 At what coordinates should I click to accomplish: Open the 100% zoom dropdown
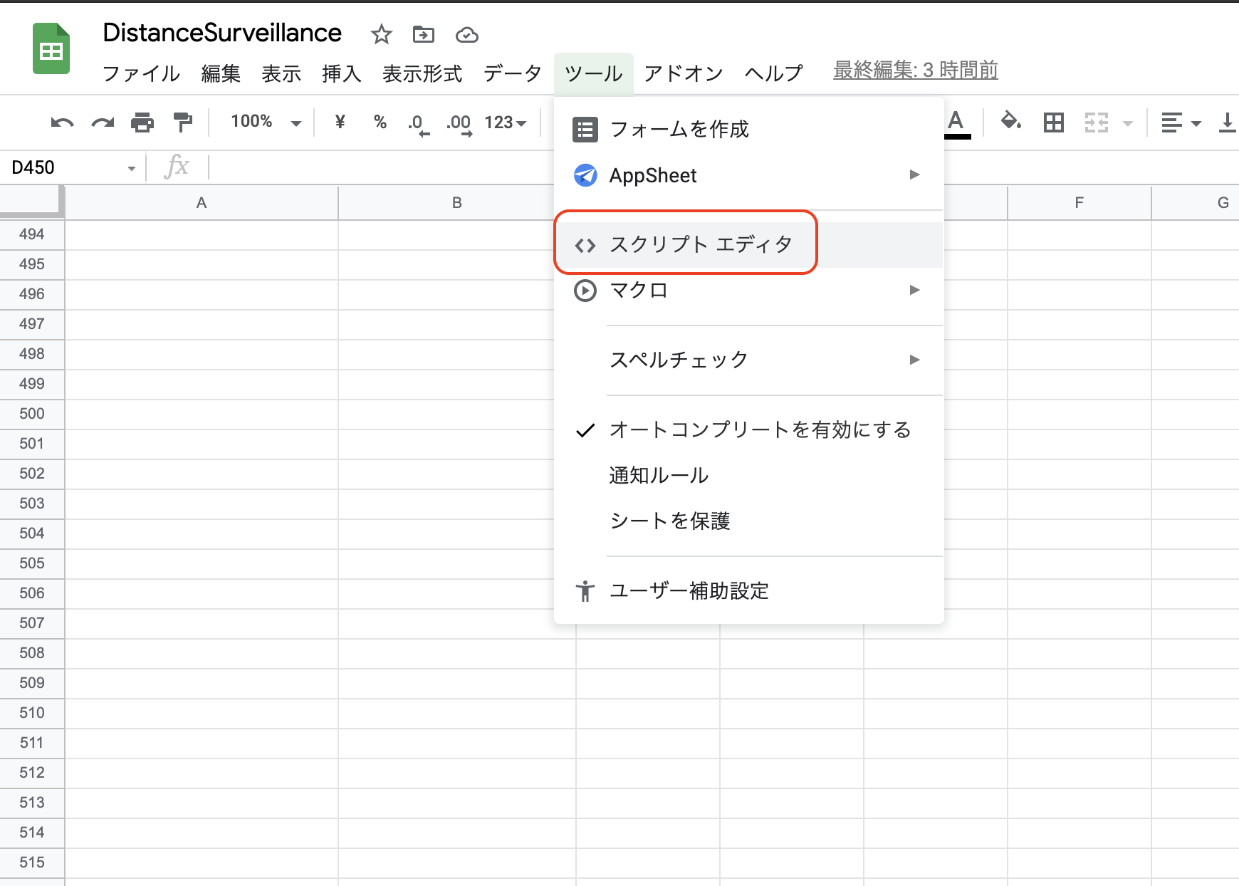coord(266,122)
